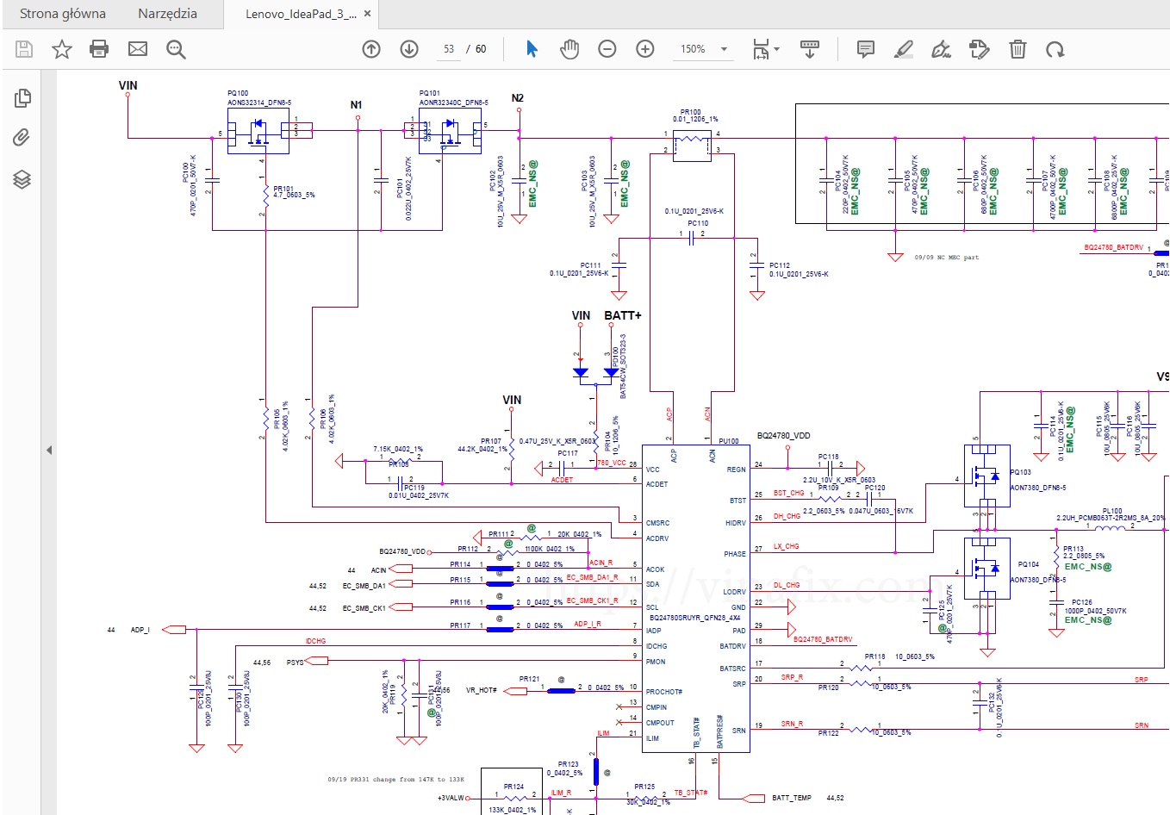
Task: Choose the selection arrow tool
Action: [x=532, y=49]
